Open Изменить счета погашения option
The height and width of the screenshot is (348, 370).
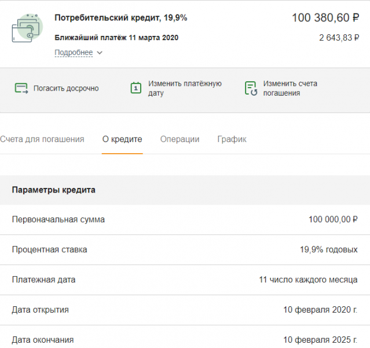[x=290, y=88]
